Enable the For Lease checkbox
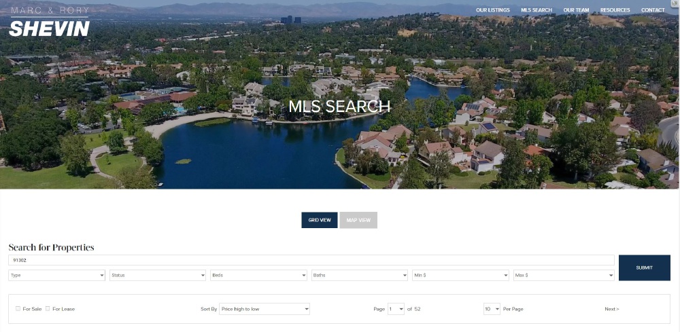This screenshot has height=332, width=680. coord(48,309)
